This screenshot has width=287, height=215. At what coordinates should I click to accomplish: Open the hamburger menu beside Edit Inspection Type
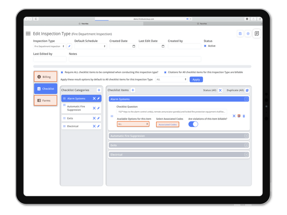(x=28, y=33)
